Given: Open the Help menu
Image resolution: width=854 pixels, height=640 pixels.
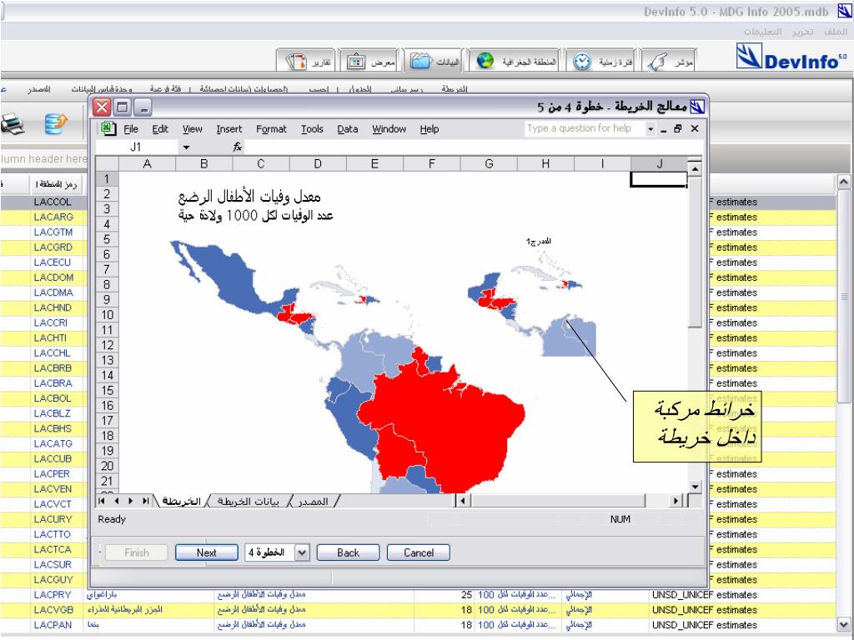Looking at the screenshot, I should (x=430, y=129).
